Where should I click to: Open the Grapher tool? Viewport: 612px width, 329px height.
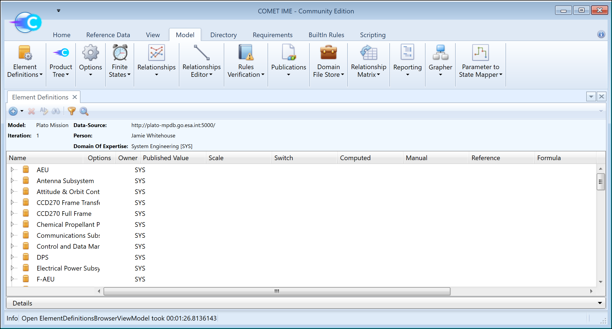(x=440, y=63)
